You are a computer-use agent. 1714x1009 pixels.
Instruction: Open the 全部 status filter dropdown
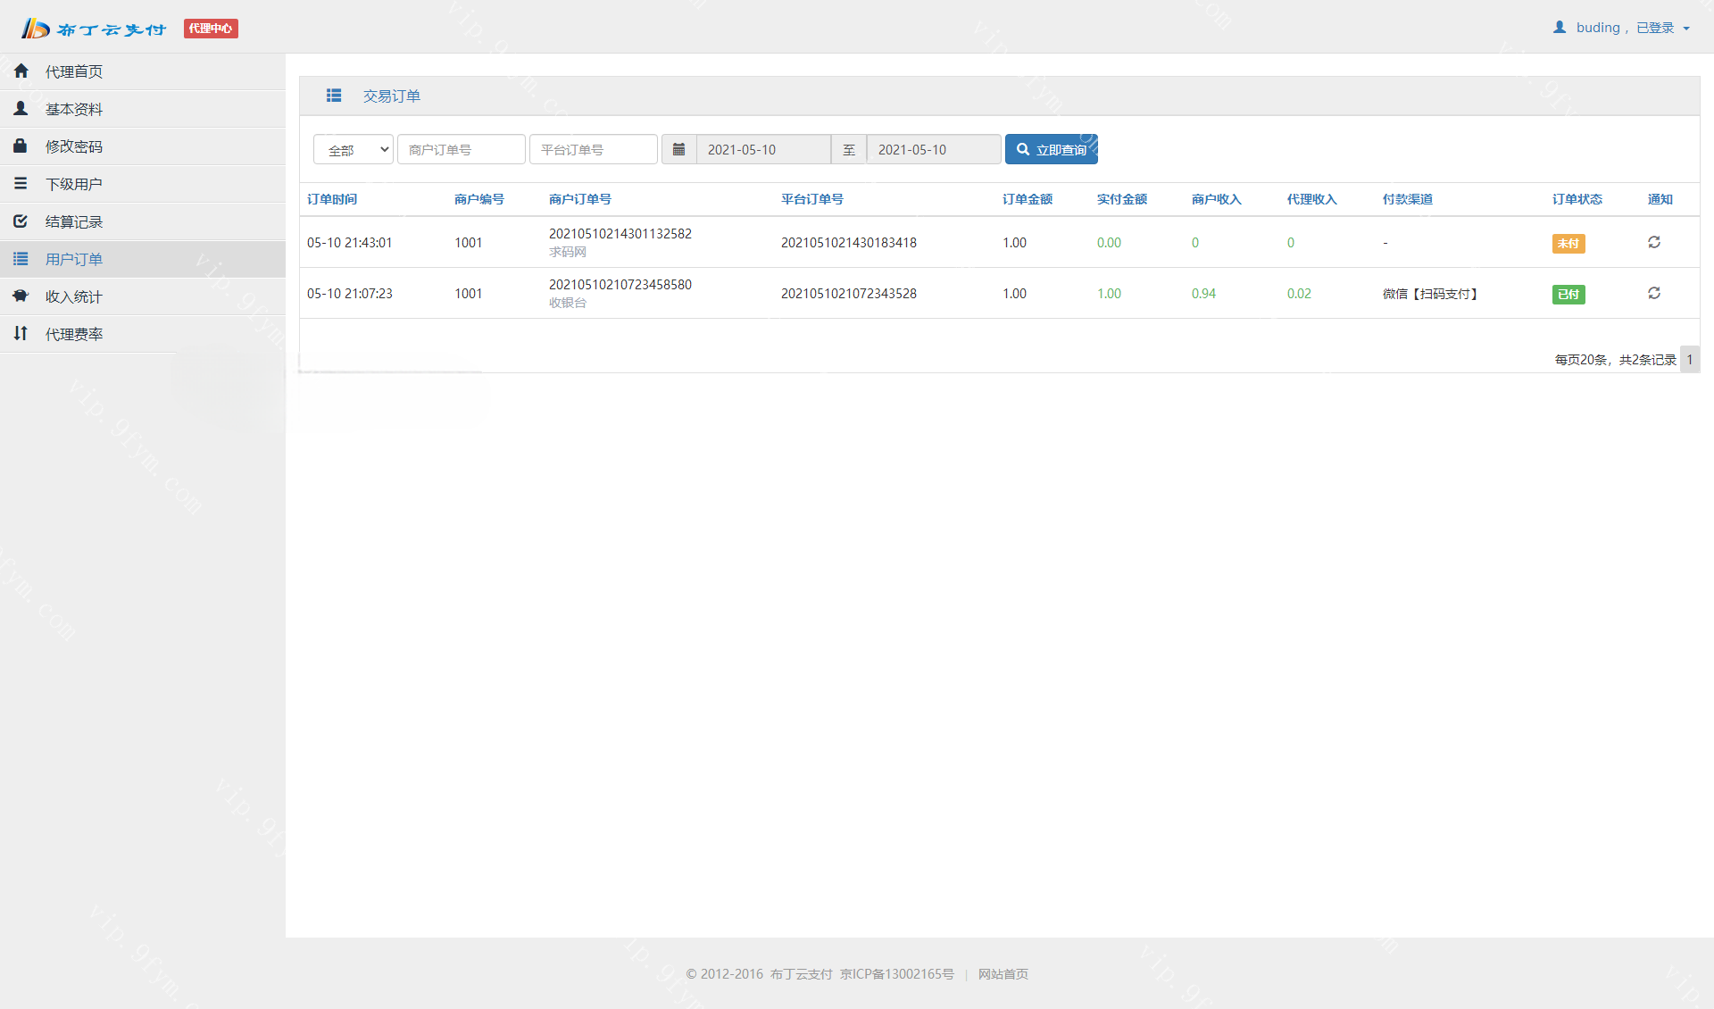pyautogui.click(x=354, y=149)
